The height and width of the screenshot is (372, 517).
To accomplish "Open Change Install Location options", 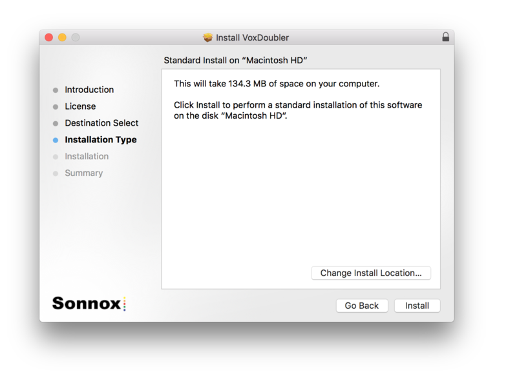I will tap(371, 273).
